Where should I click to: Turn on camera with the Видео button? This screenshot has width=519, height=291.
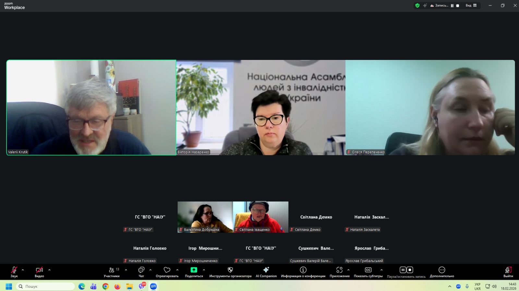coord(39,272)
